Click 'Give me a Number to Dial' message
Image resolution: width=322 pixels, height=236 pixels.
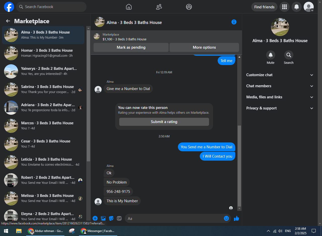(128, 89)
